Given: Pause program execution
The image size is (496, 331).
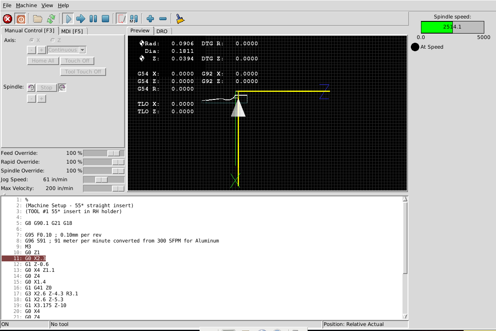Looking at the screenshot, I should 93,19.
